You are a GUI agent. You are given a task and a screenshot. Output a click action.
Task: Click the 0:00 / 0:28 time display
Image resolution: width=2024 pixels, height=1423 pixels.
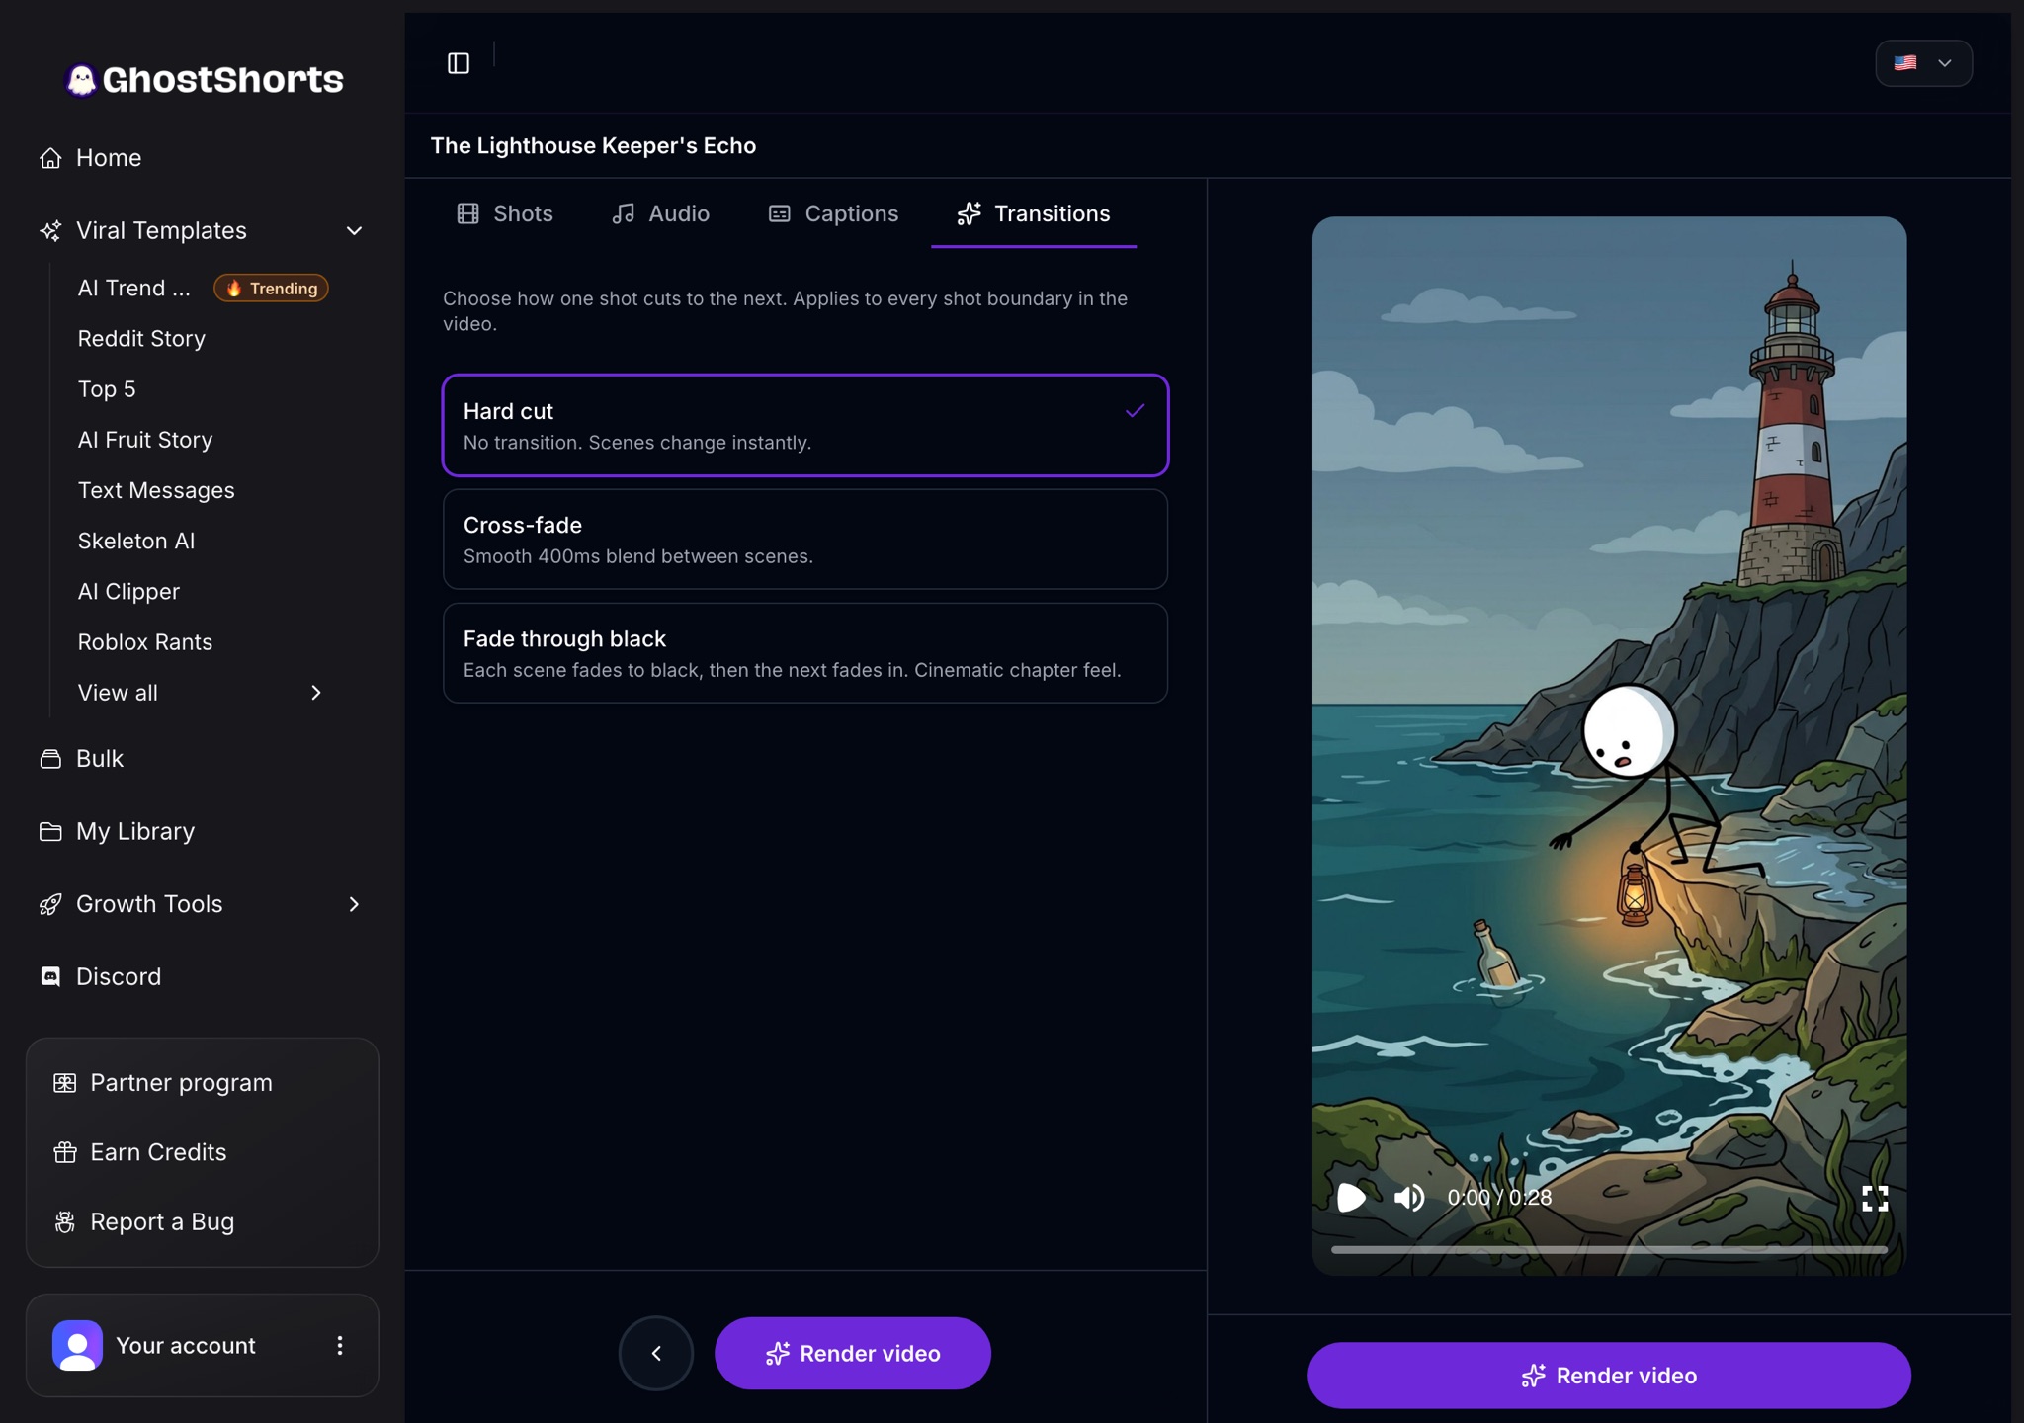[1499, 1198]
